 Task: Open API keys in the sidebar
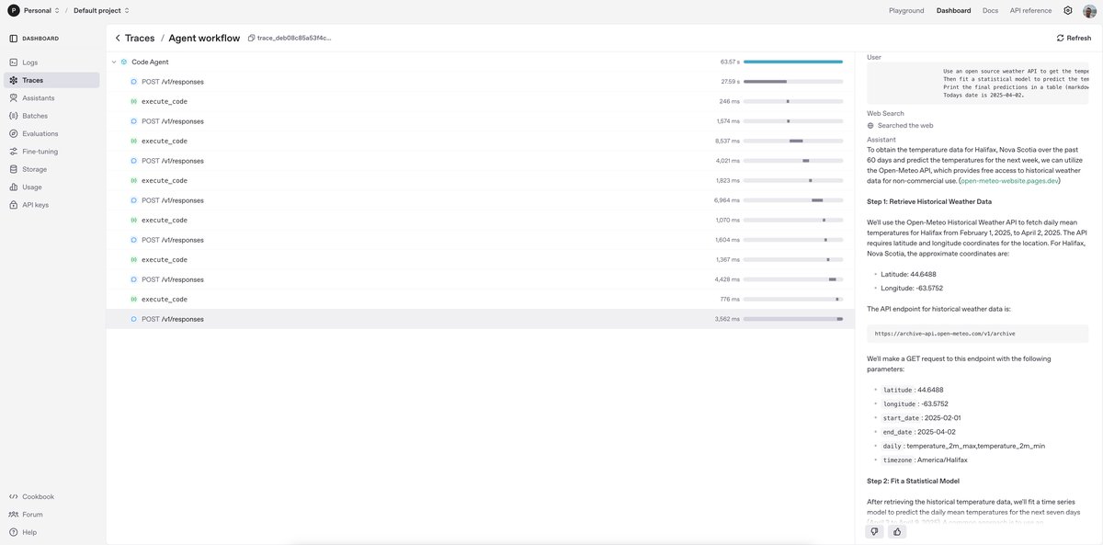pos(35,204)
